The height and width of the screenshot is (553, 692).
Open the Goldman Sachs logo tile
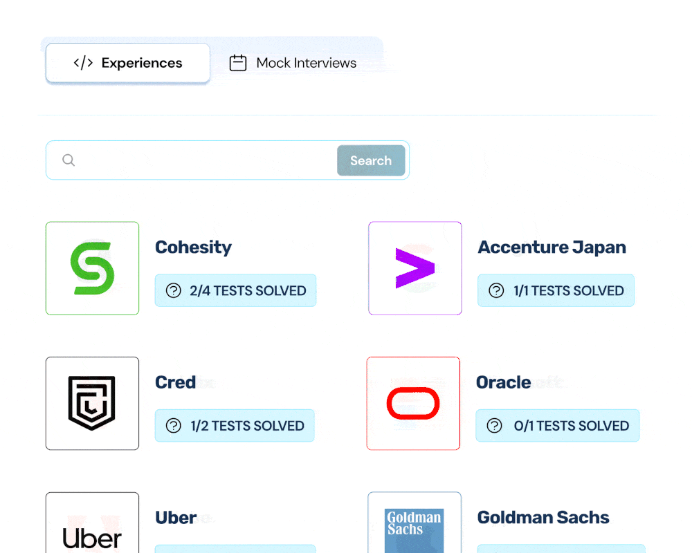[415, 523]
